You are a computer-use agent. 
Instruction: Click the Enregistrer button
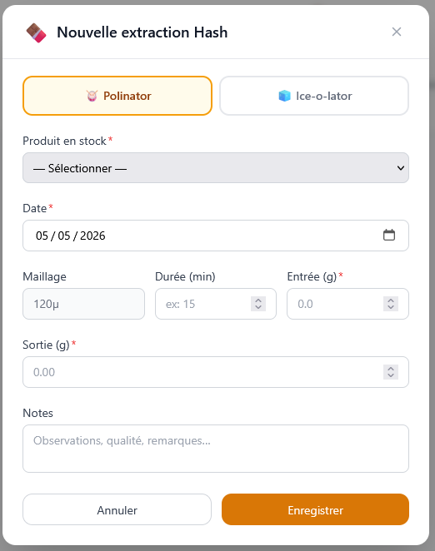(x=315, y=509)
